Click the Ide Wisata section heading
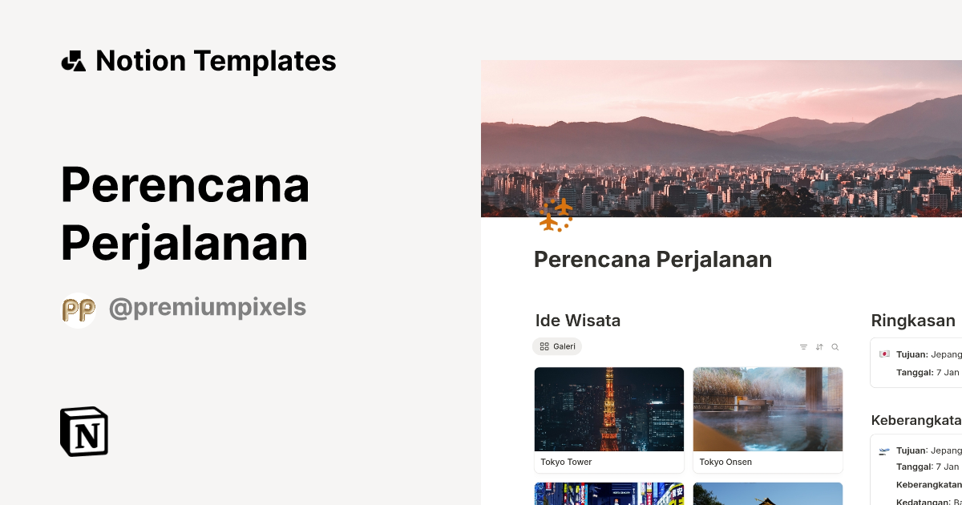Viewport: 962px width, 505px height. pyautogui.click(x=577, y=320)
